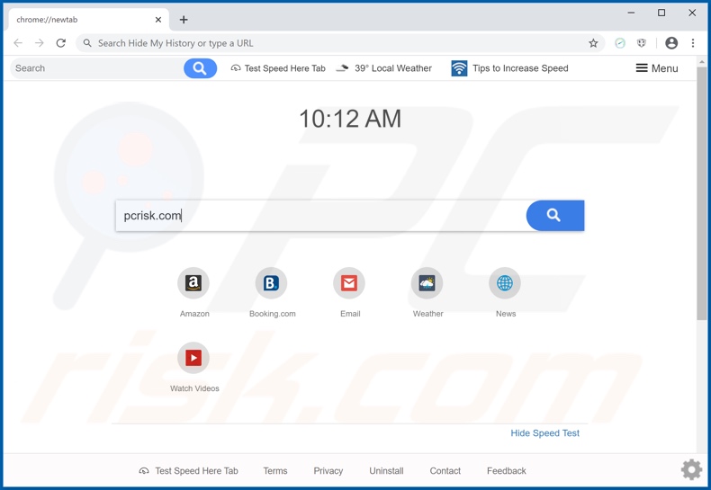Go back to the previous page
The height and width of the screenshot is (490, 711).
click(x=18, y=43)
